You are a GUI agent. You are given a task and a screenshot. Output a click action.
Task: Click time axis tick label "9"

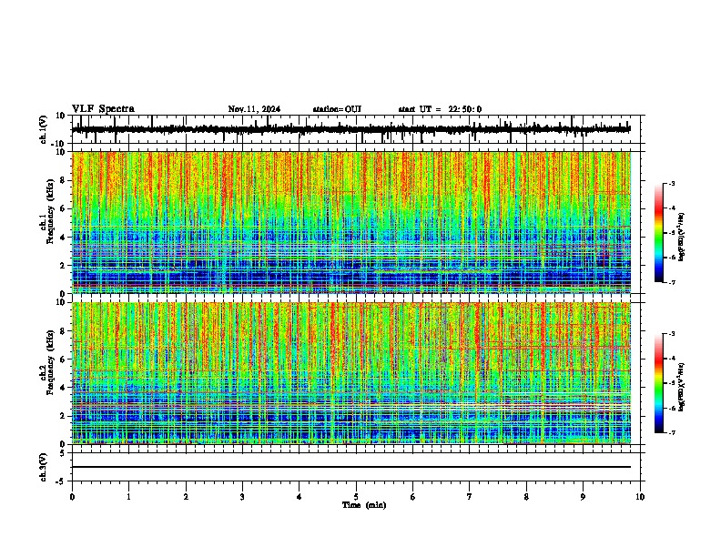click(x=583, y=497)
